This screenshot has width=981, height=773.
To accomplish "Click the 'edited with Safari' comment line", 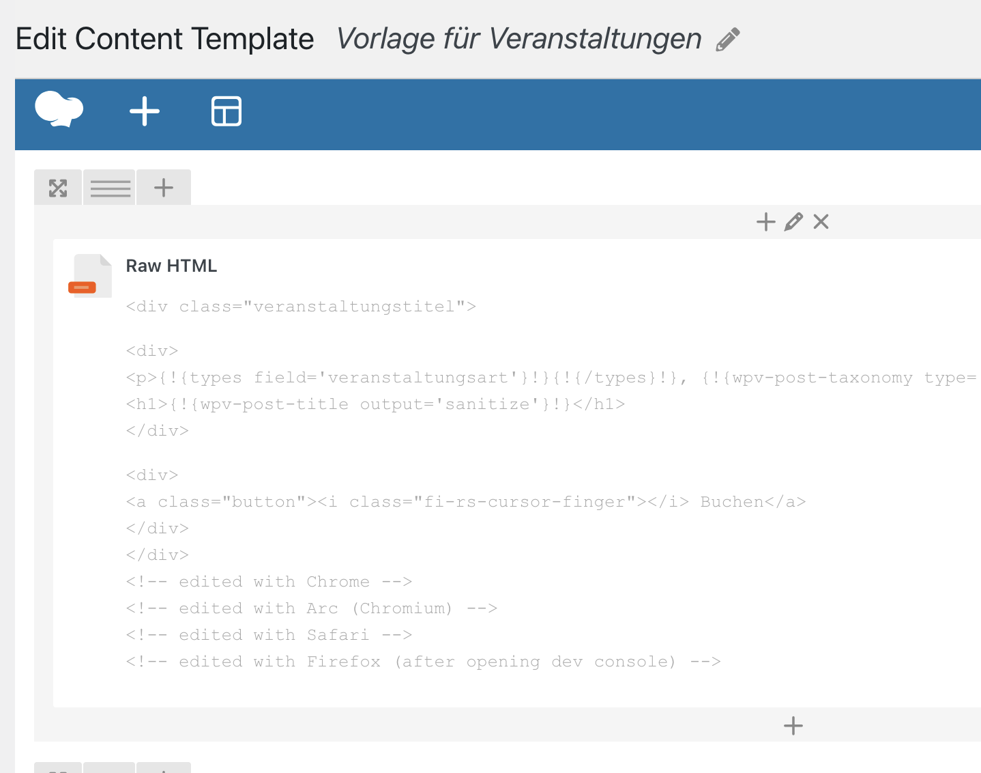I will click(x=269, y=635).
